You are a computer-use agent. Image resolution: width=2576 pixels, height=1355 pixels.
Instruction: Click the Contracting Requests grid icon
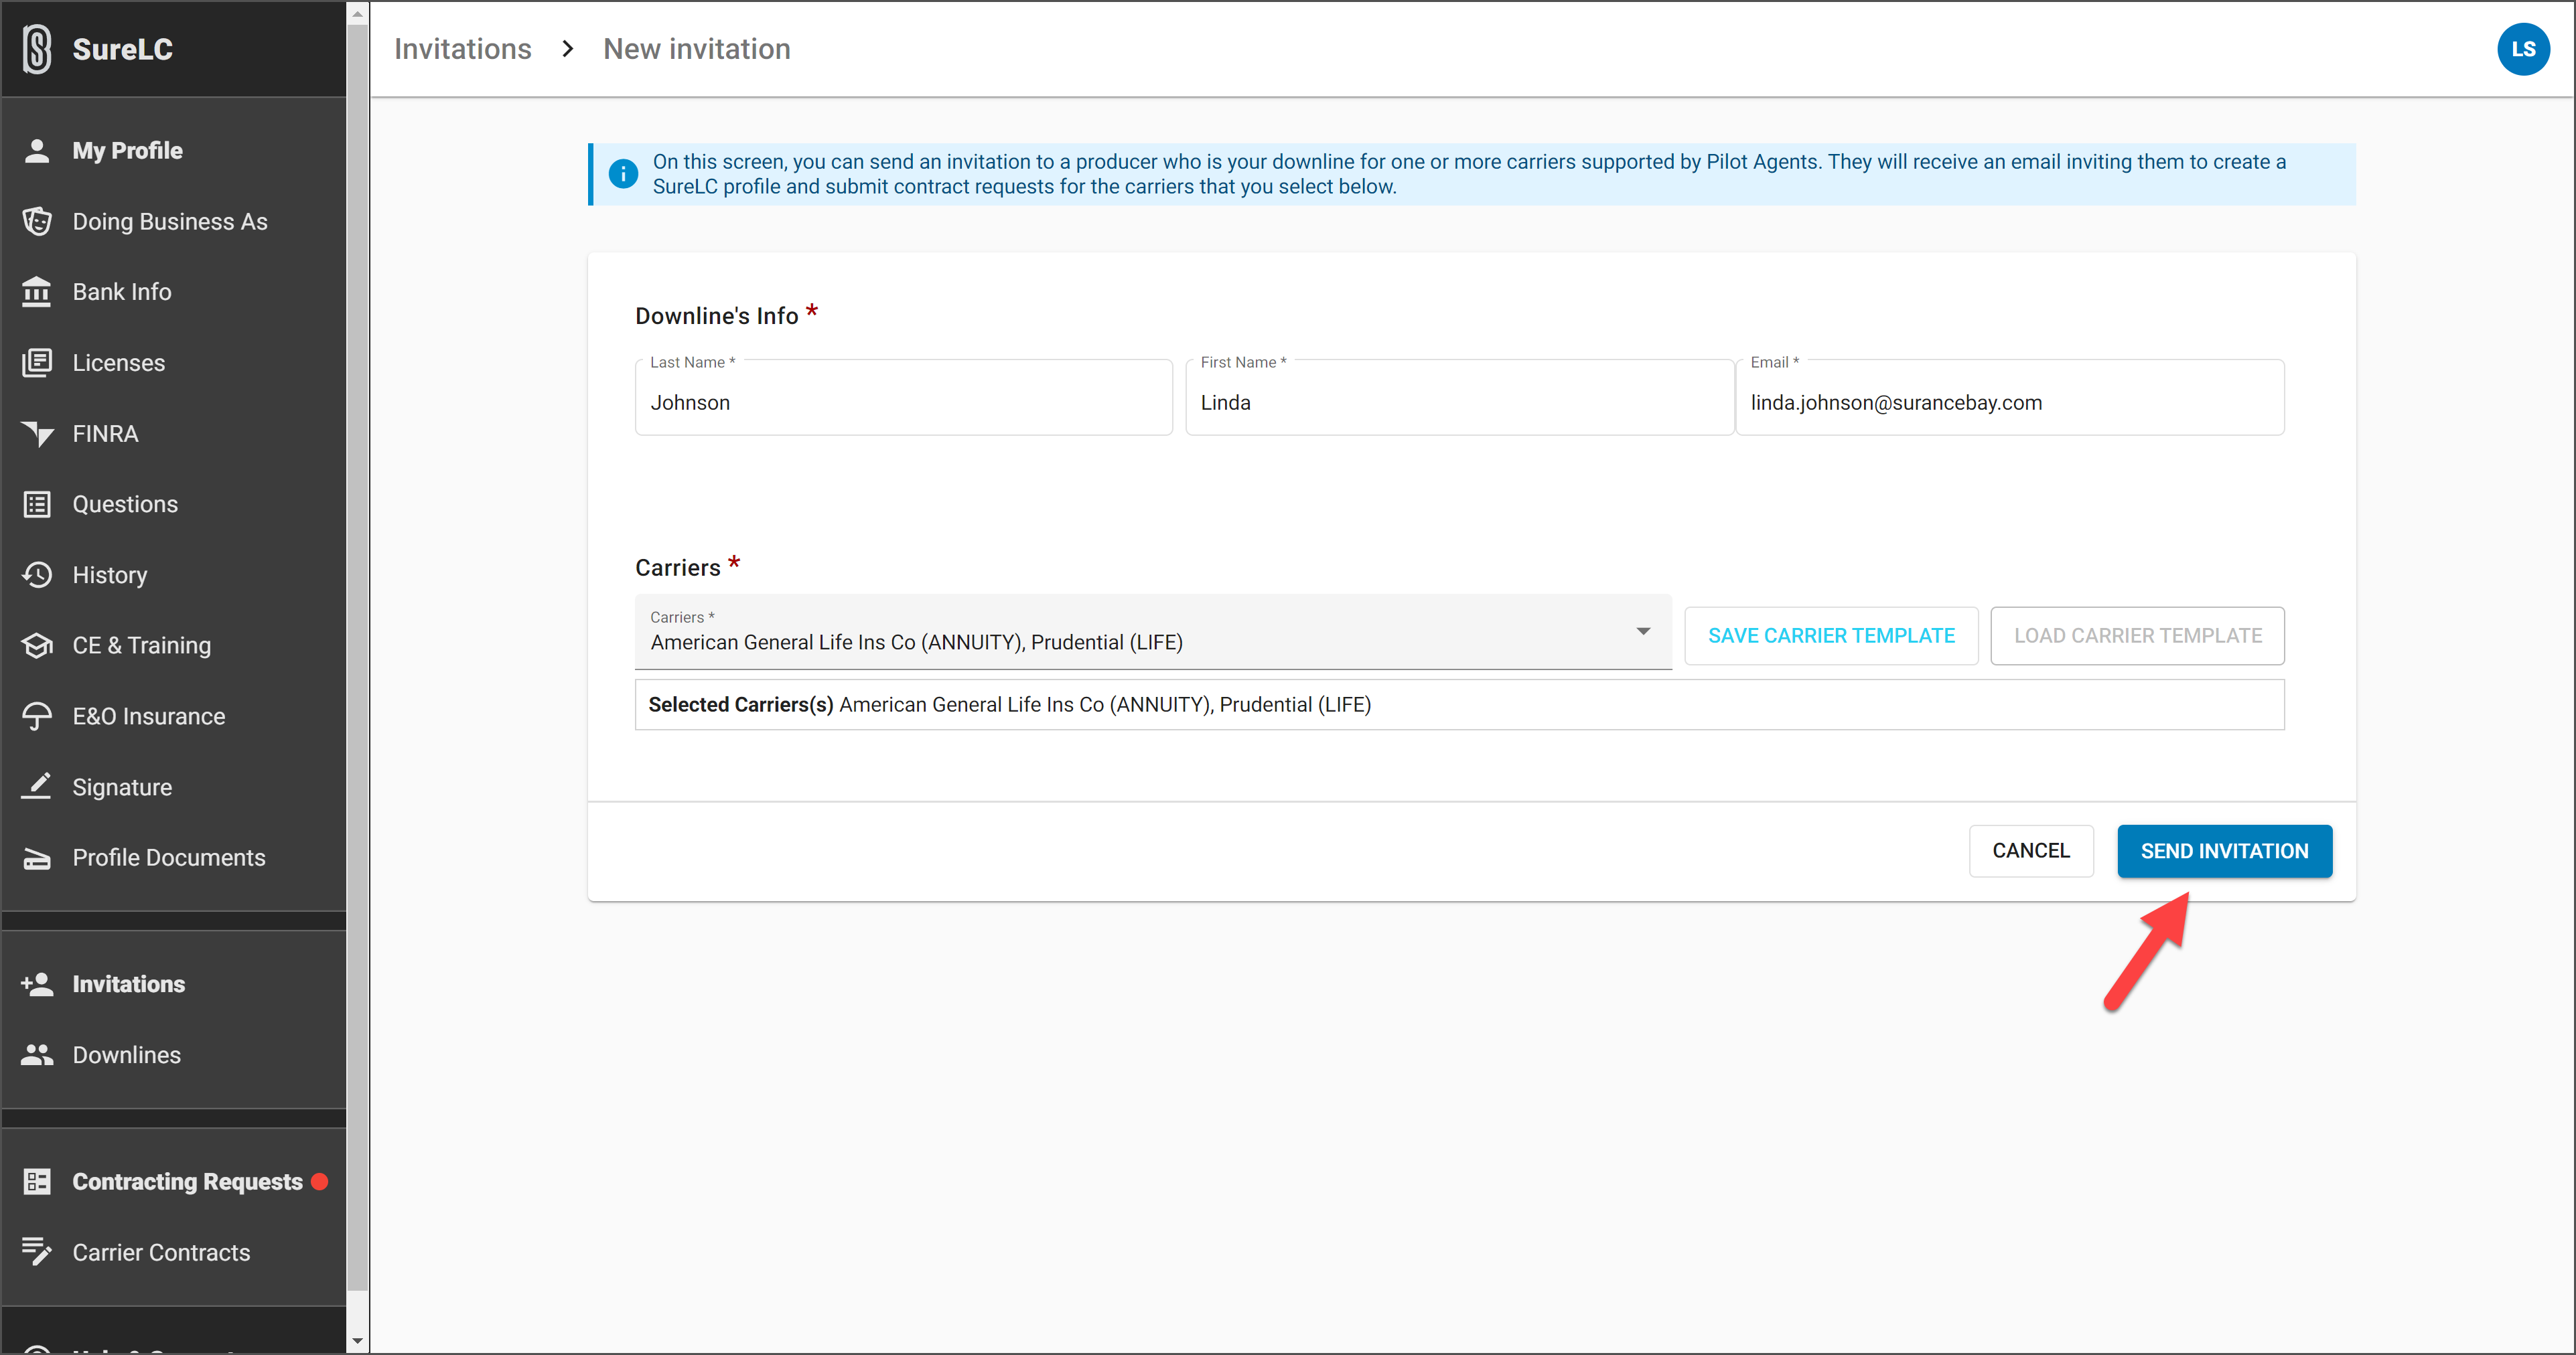(37, 1181)
